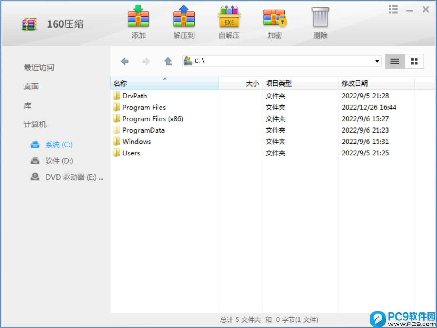The image size is (437, 328).
Task: Click the 系统 (C:) drive icon
Action: [35, 145]
